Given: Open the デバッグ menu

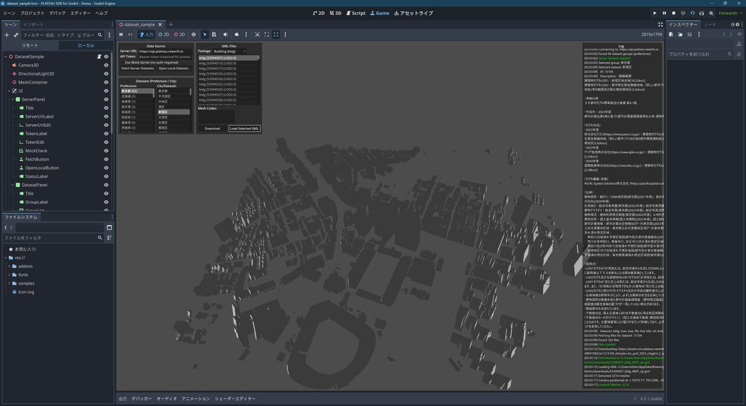Looking at the screenshot, I should pos(57,12).
